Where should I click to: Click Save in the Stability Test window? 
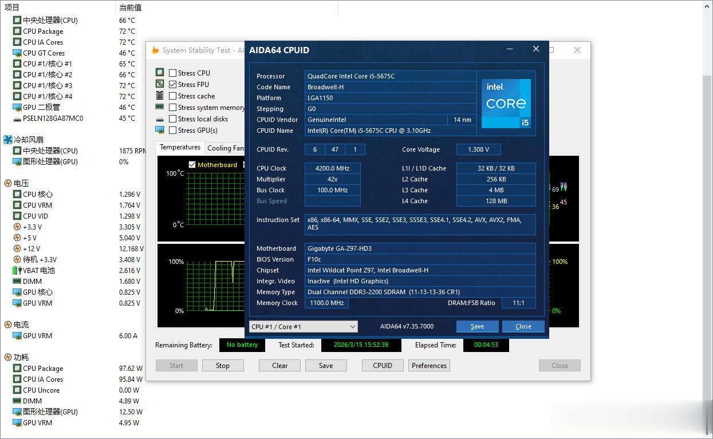[326, 365]
